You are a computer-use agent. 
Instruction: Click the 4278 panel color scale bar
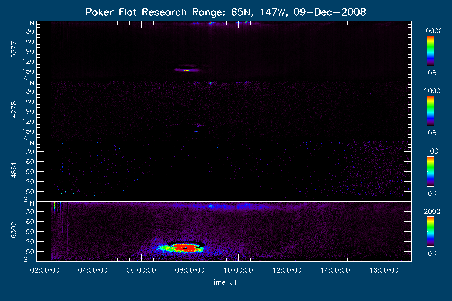point(431,111)
